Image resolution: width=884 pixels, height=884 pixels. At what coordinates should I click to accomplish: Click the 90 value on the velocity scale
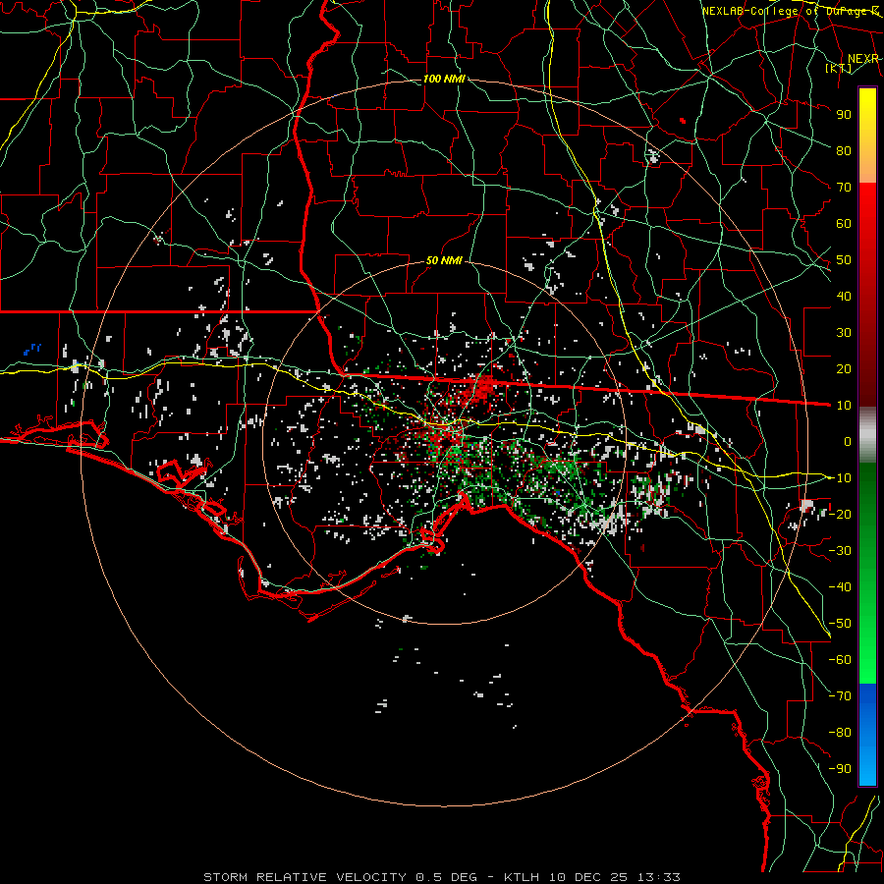pyautogui.click(x=844, y=115)
